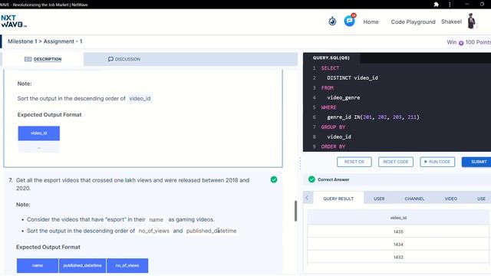Click the 'genre_id IN(201, 202, 203, 211)' line
Viewport: 491px width, 276px height.
(x=373, y=117)
